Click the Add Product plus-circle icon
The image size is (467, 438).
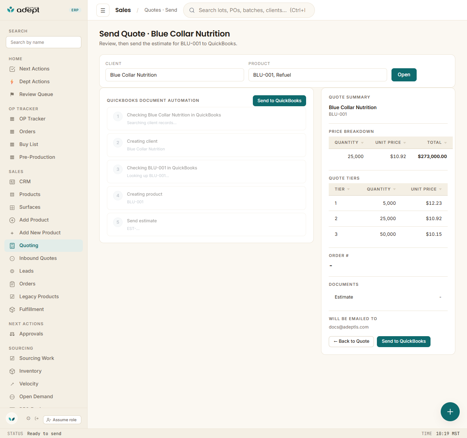pos(12,220)
